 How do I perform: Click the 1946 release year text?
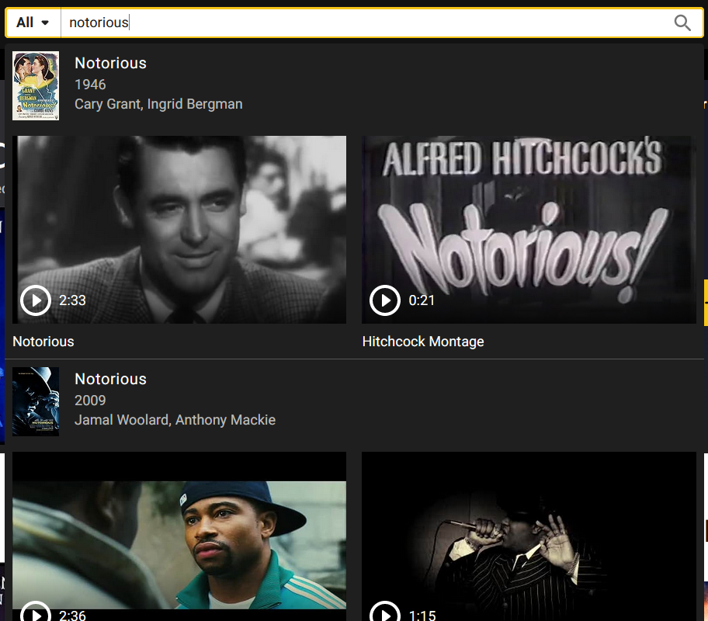coord(90,84)
